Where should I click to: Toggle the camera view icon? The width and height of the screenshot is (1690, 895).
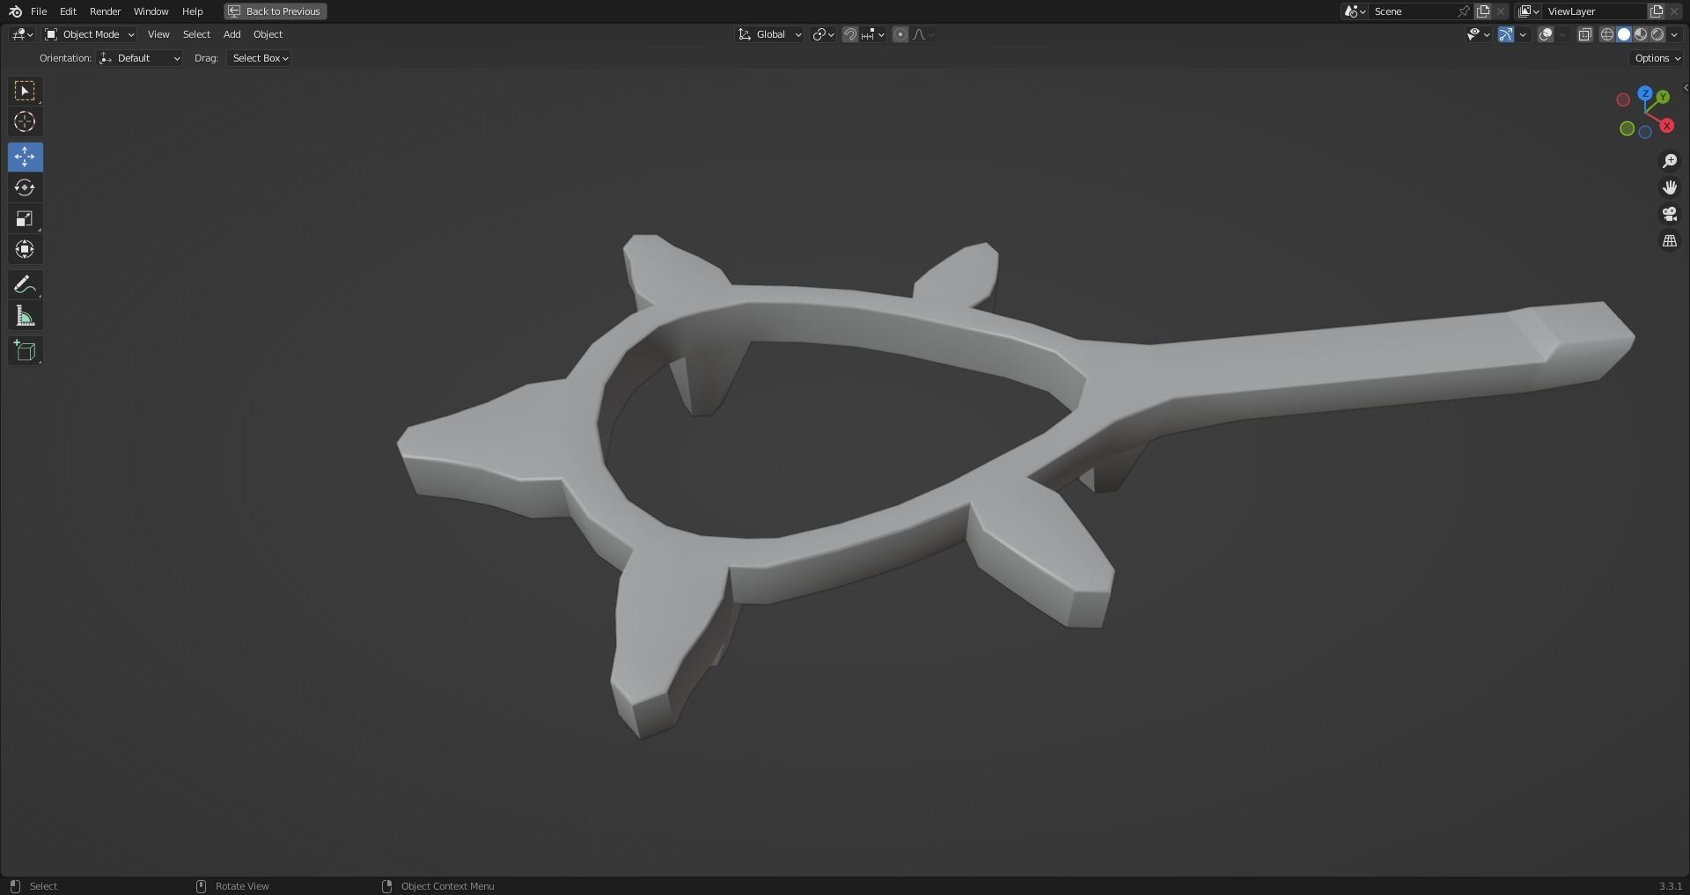point(1669,214)
